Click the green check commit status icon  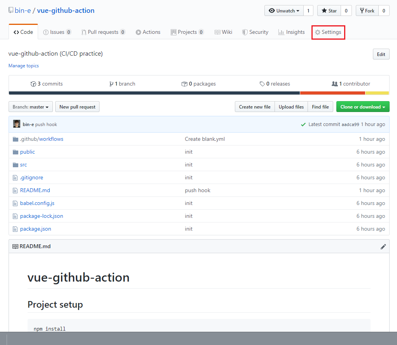point(303,124)
